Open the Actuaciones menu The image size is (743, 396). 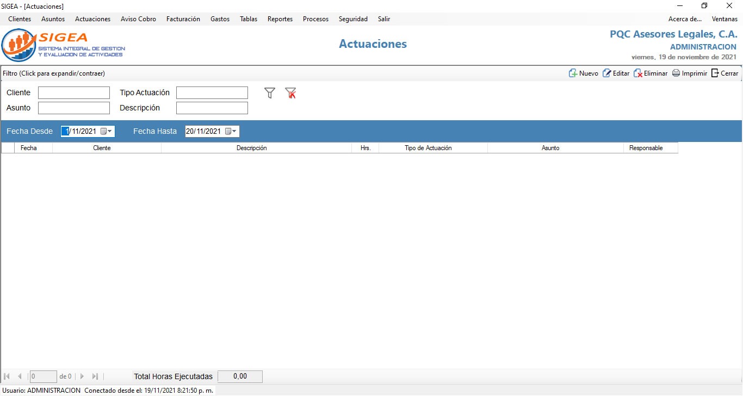(92, 19)
